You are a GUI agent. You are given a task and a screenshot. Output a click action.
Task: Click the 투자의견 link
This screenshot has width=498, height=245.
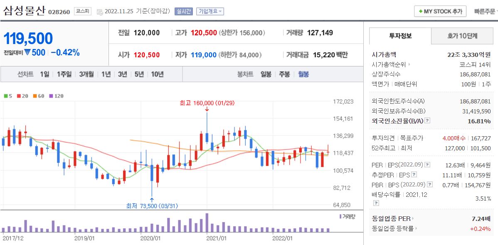(383, 138)
